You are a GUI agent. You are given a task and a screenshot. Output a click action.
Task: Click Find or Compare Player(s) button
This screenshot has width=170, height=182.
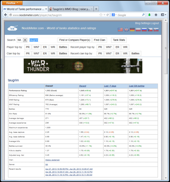pos(75,40)
